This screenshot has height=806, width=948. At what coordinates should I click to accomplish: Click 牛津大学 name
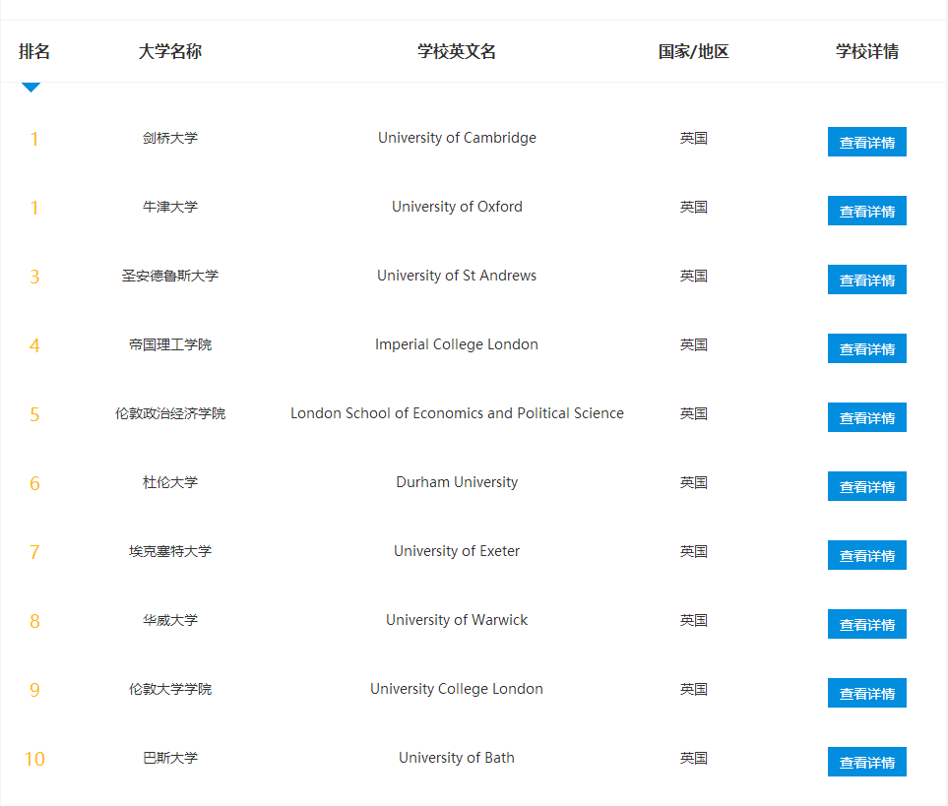170,208
